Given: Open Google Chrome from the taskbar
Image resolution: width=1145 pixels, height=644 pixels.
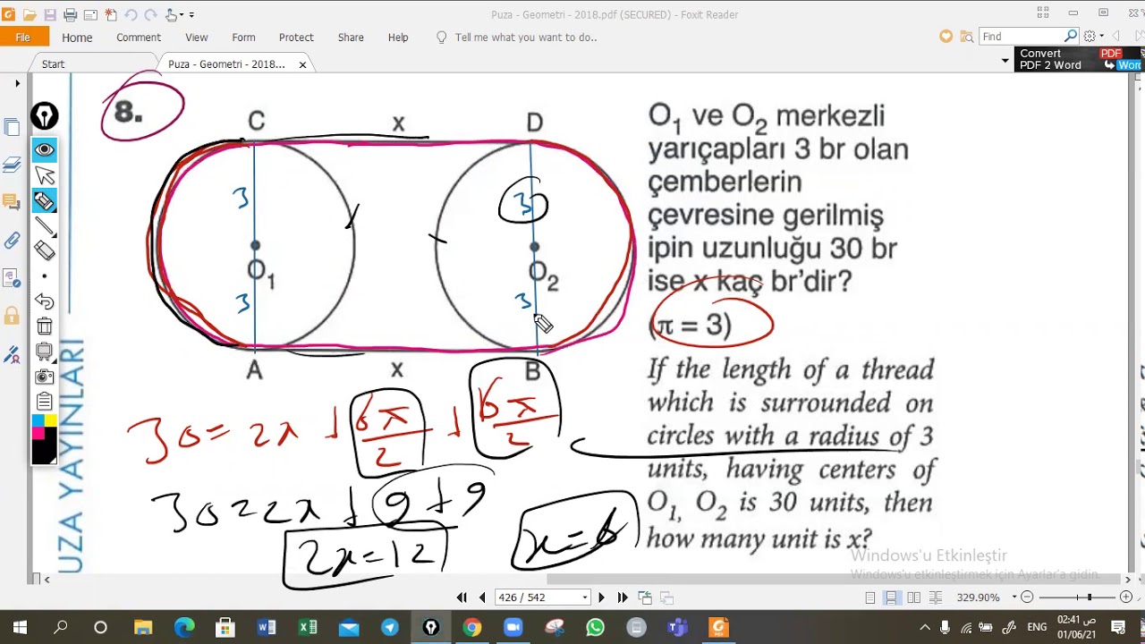Looking at the screenshot, I should click(x=472, y=628).
